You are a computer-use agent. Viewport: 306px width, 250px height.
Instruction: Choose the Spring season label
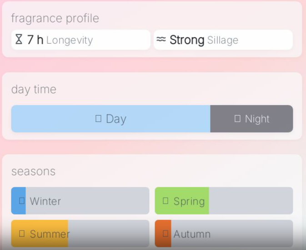coord(189,201)
